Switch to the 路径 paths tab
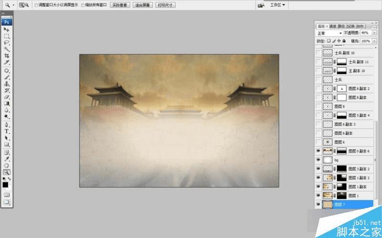The height and width of the screenshot is (238, 382). tap(341, 26)
